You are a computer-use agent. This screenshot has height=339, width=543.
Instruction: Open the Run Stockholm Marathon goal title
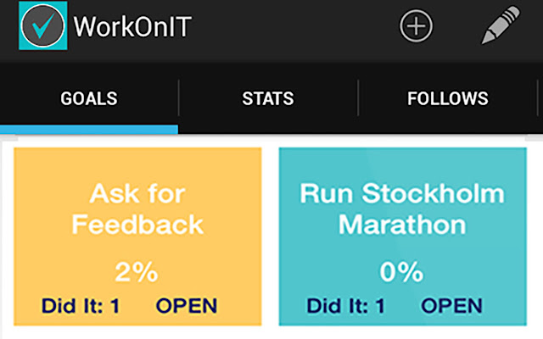click(x=401, y=208)
